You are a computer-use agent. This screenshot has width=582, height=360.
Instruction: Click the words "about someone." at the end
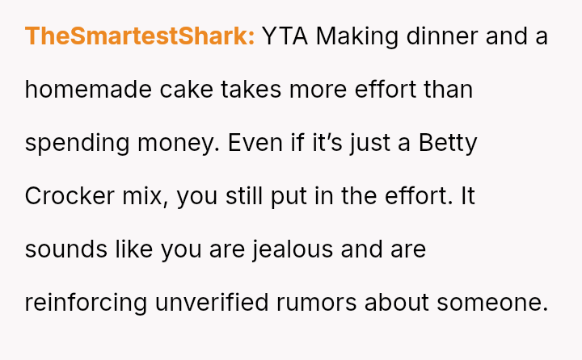[457, 303]
